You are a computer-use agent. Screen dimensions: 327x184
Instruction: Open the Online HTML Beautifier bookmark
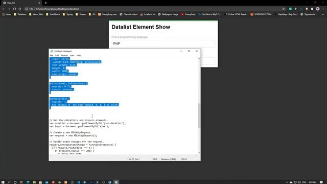(236, 14)
